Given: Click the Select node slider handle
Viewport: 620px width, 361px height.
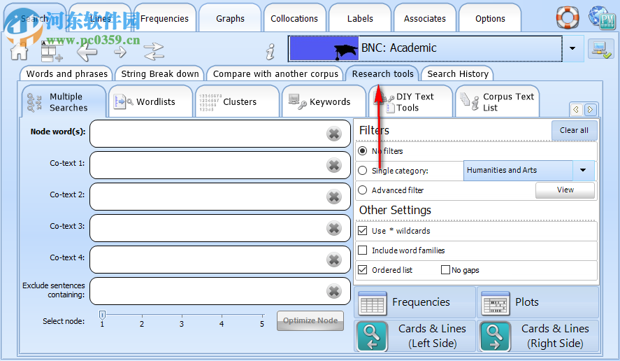Looking at the screenshot, I should (103, 315).
